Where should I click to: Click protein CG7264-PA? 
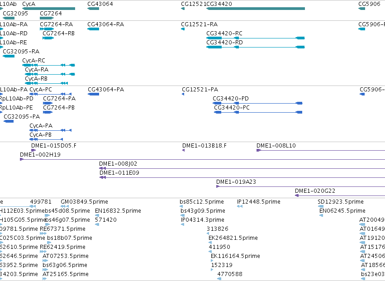59,99
